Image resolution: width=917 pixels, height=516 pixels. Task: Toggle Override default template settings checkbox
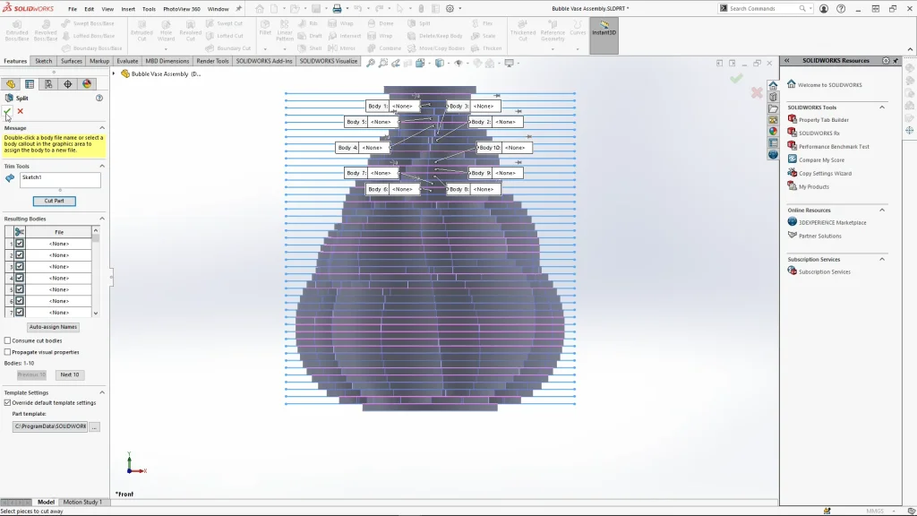point(7,402)
